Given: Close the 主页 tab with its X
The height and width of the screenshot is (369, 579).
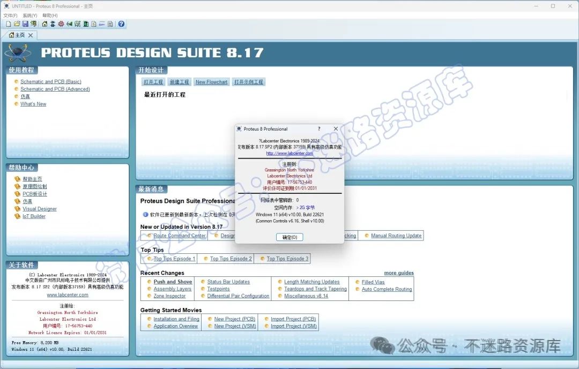Looking at the screenshot, I should [x=31, y=35].
